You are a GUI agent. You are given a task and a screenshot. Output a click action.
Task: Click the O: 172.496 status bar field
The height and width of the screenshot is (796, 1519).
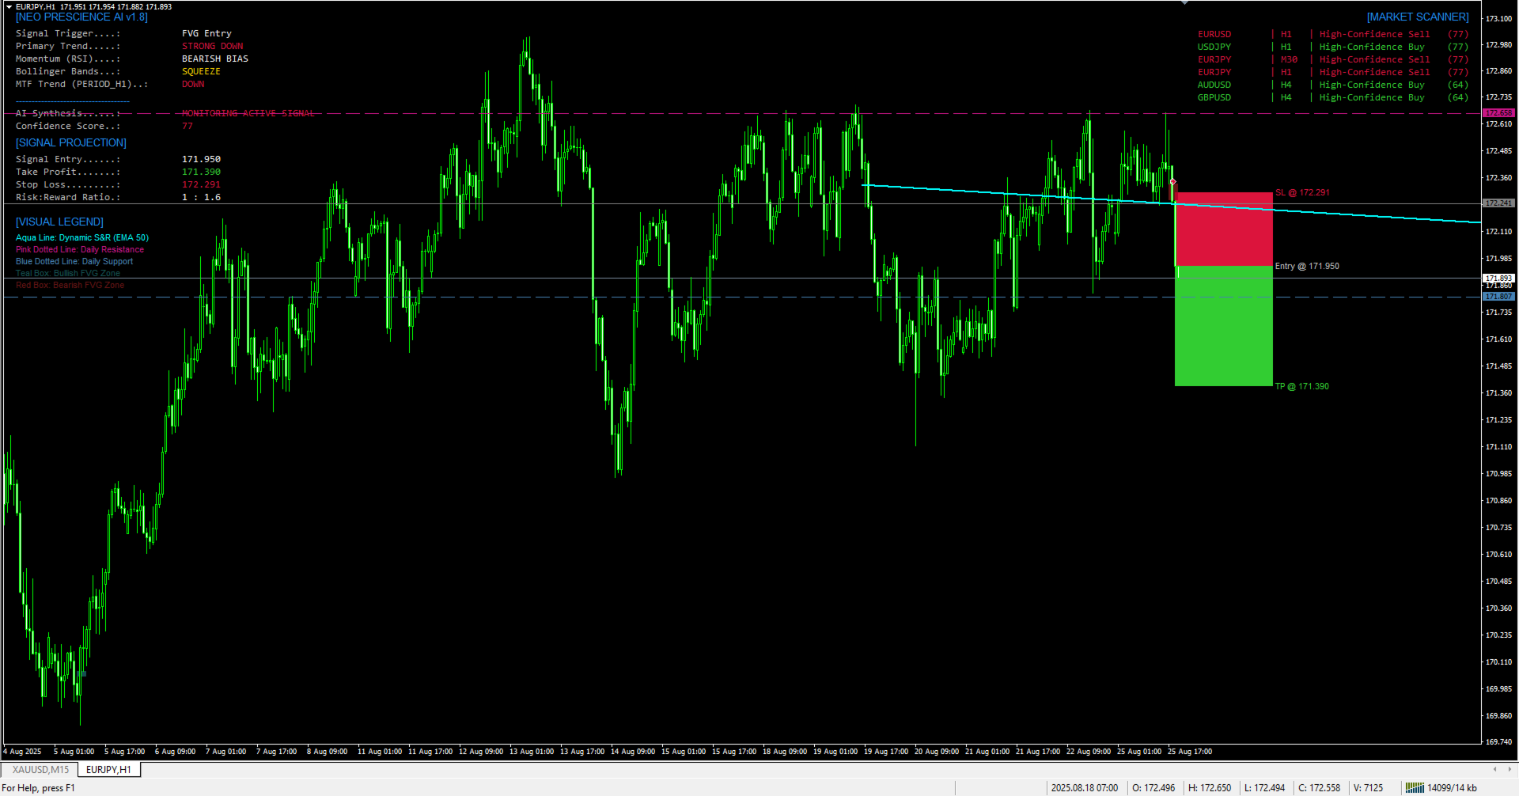pos(1153,788)
